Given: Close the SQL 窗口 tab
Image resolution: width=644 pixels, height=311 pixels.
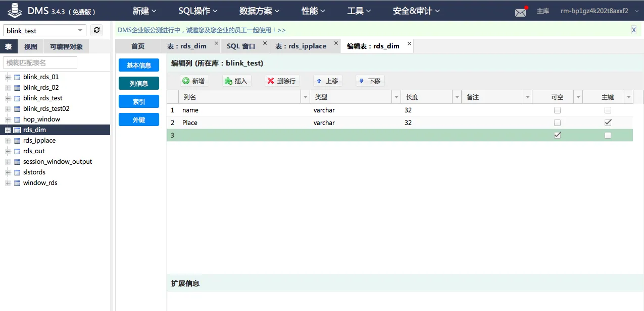Looking at the screenshot, I should [x=265, y=43].
